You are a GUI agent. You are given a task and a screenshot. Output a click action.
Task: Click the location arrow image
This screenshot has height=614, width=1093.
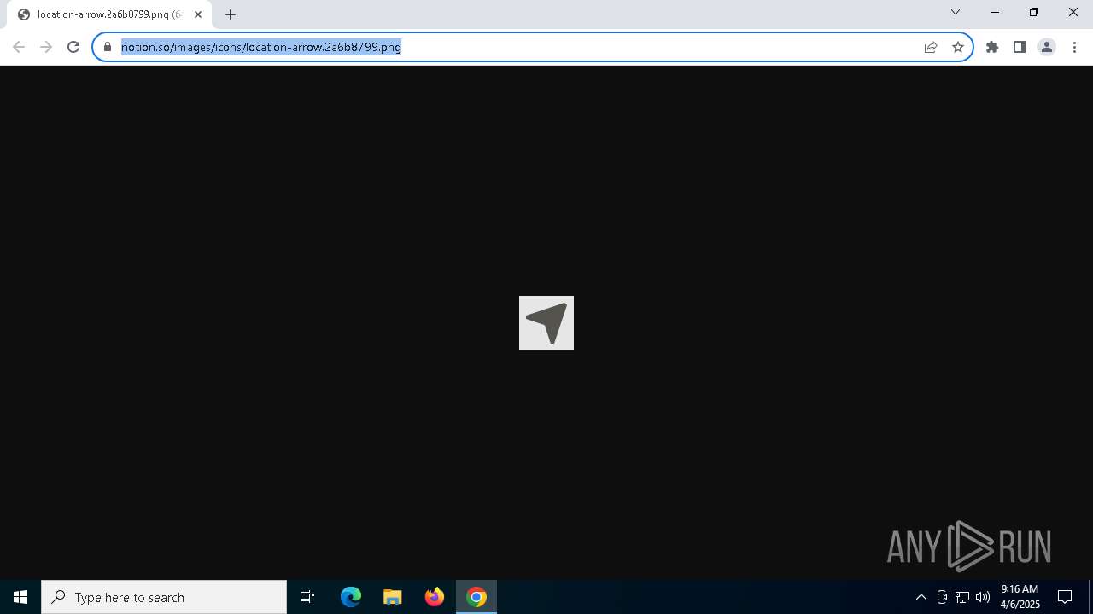coord(546,323)
